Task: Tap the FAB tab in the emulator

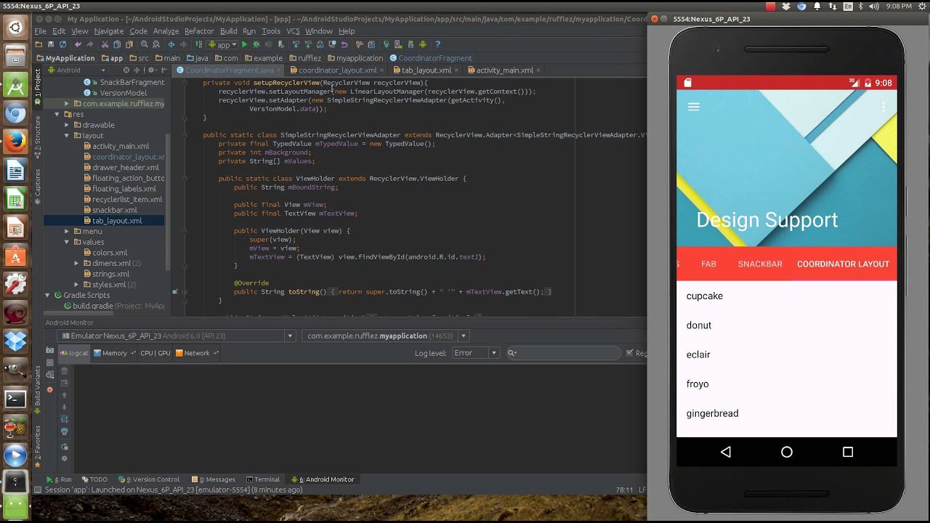Action: pyautogui.click(x=708, y=264)
